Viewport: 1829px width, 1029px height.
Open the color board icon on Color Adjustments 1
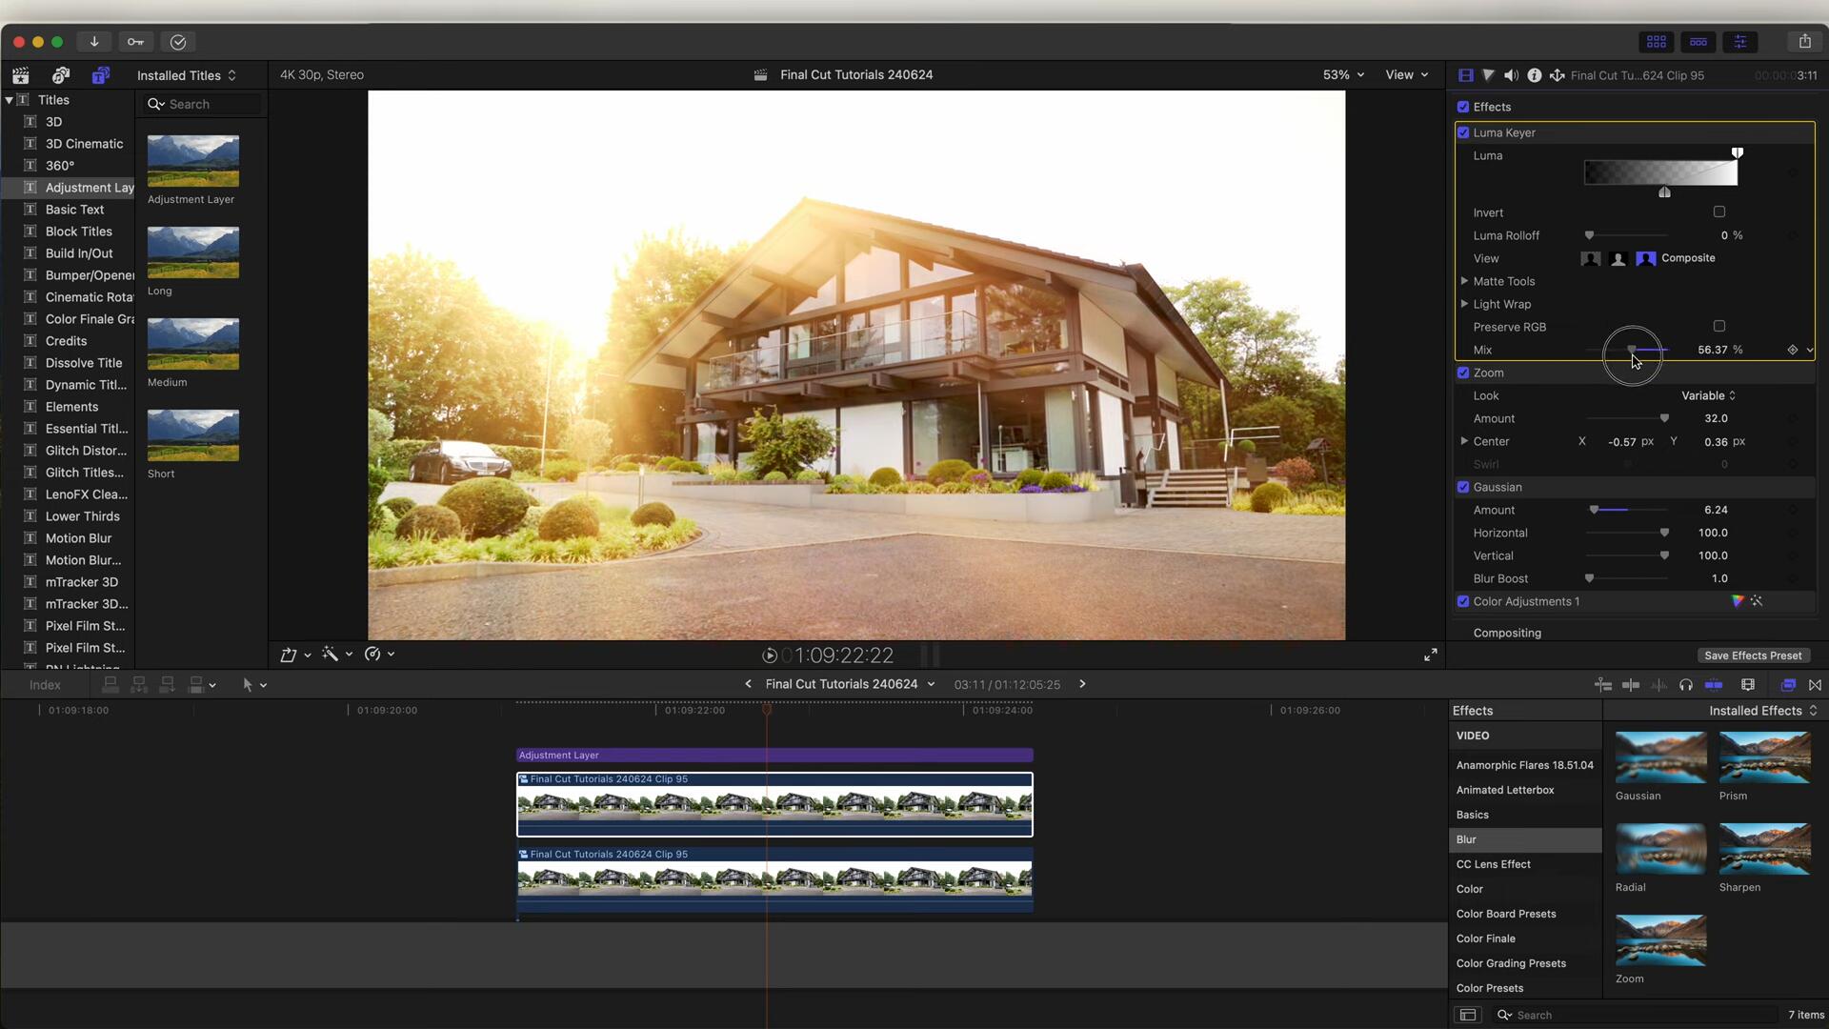point(1738,601)
